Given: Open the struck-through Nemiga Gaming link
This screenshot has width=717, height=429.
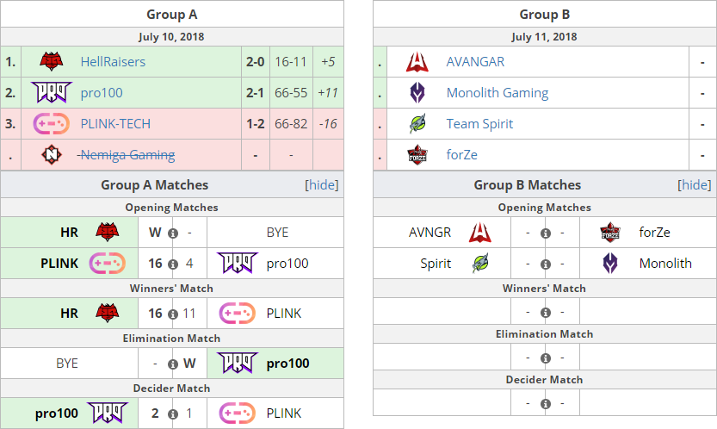Looking at the screenshot, I should pos(127,155).
